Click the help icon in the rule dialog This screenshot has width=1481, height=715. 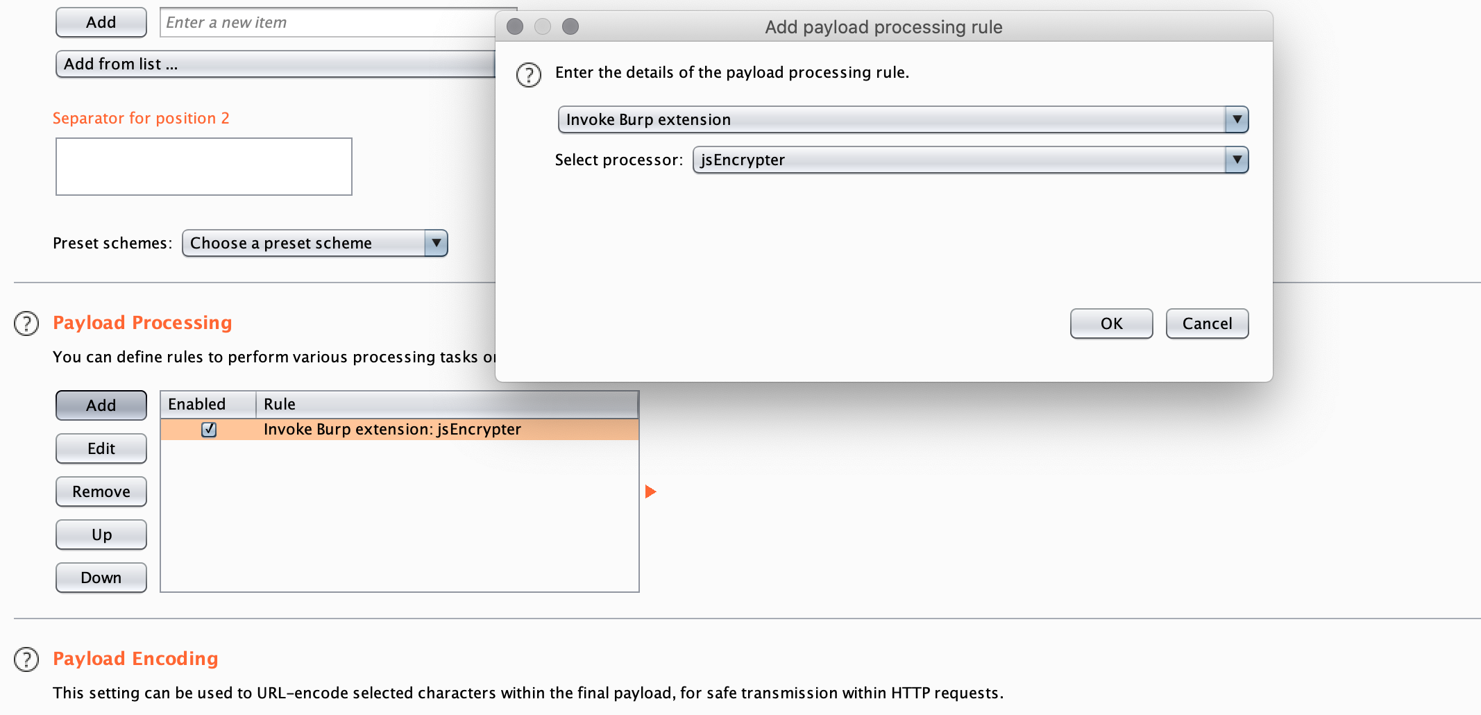528,74
